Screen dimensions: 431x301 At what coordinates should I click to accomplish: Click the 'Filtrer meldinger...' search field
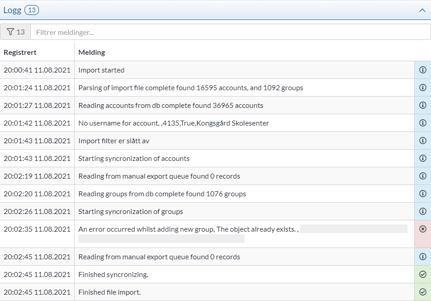(230, 32)
